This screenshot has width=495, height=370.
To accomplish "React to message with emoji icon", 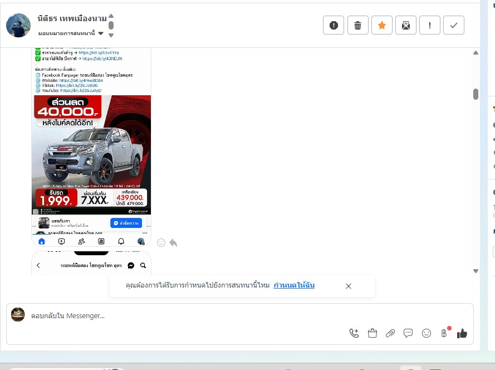I will click(161, 242).
